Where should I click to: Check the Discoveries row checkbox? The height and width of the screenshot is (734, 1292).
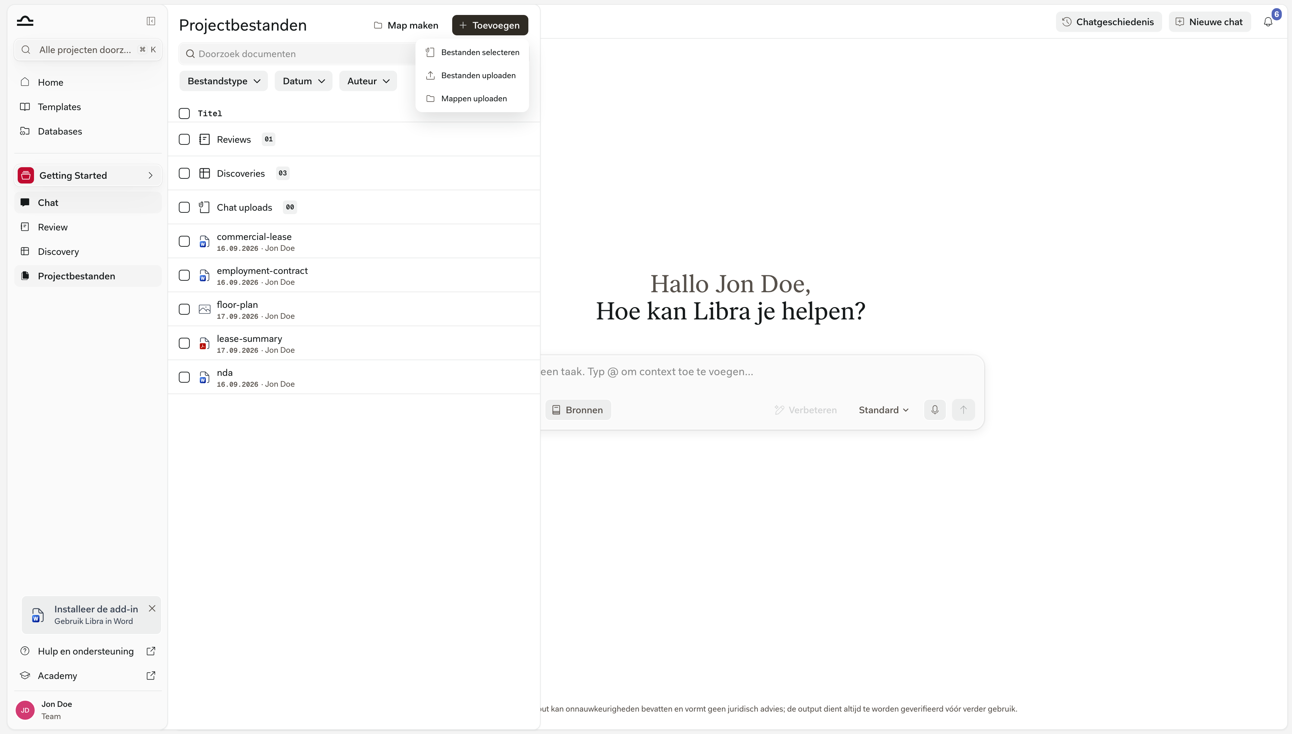[184, 173]
